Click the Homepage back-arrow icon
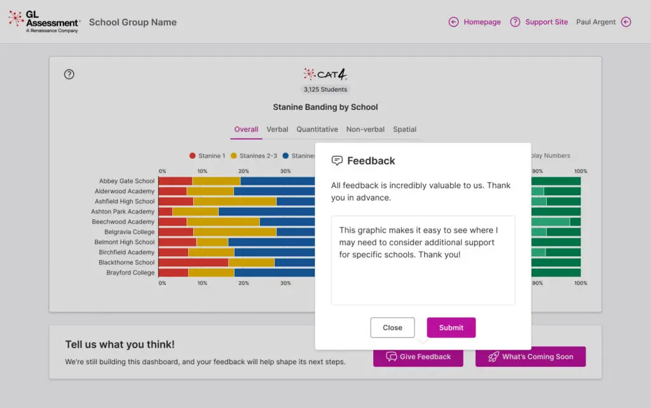The width and height of the screenshot is (651, 408). 453,22
